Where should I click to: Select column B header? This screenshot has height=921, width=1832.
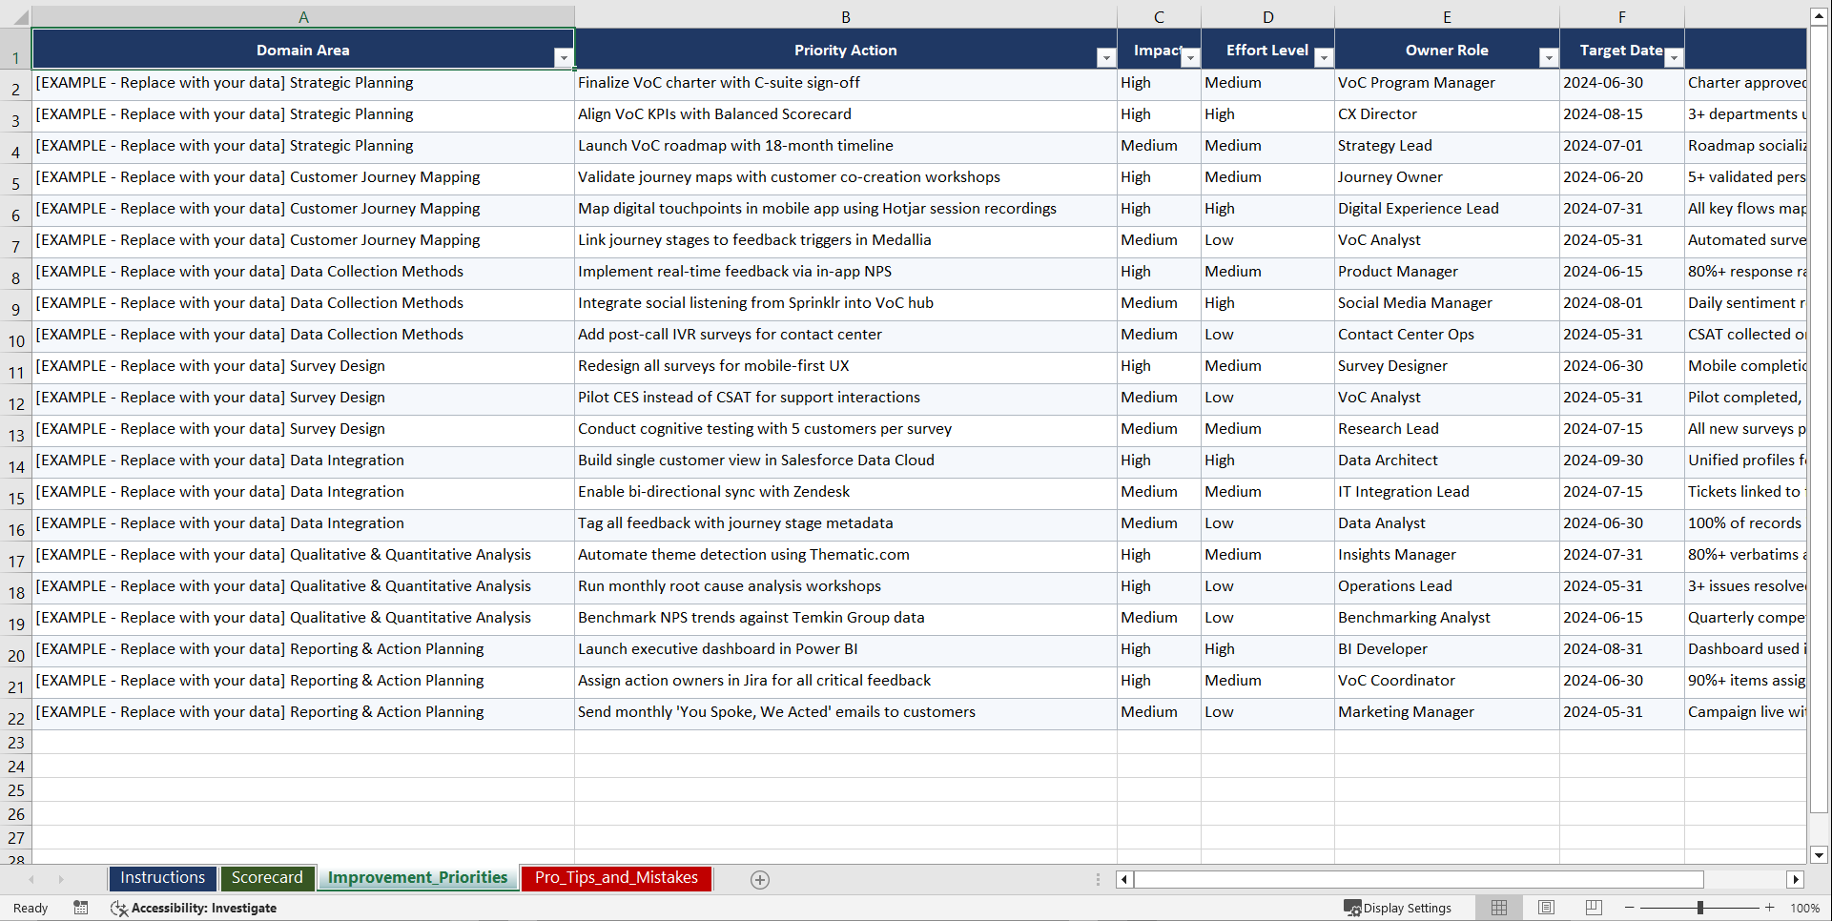click(845, 16)
